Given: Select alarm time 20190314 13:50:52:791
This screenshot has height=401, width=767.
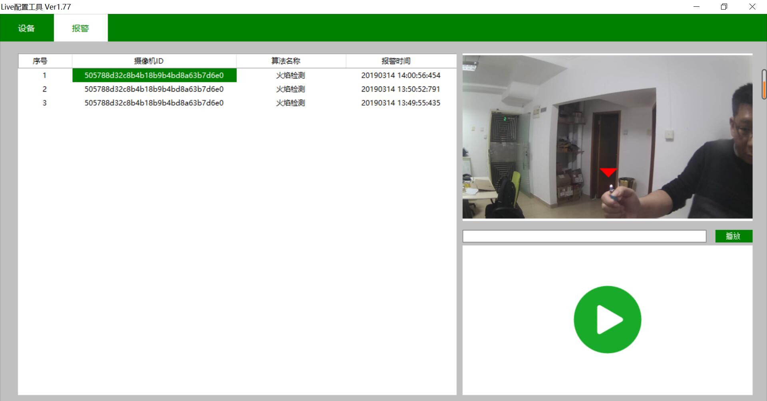Looking at the screenshot, I should pos(401,89).
